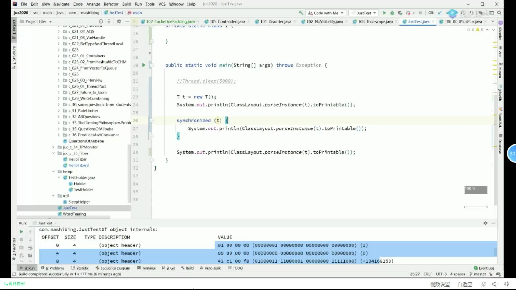Viewport: 516px width, 290px height.
Task: Toggle the Structure side panel
Action: (14, 57)
